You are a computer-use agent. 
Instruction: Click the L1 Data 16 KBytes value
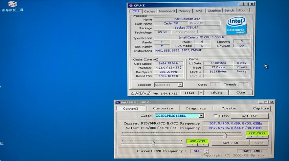218,63
